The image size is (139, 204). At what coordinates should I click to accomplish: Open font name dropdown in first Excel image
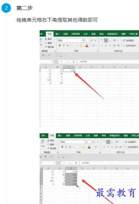(82, 41)
